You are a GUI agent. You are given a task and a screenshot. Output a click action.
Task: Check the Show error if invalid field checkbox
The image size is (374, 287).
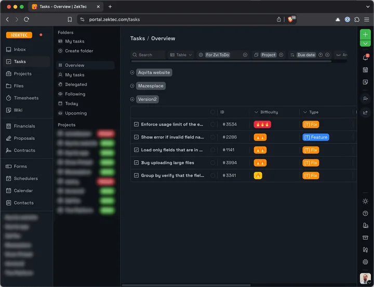pyautogui.click(x=136, y=137)
